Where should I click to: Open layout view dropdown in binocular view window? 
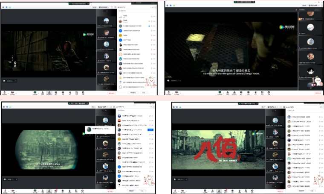(x=103, y=107)
